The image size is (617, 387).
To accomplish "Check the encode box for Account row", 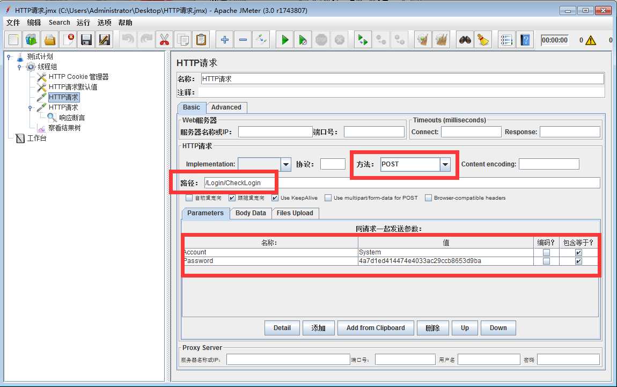I will pyautogui.click(x=546, y=252).
